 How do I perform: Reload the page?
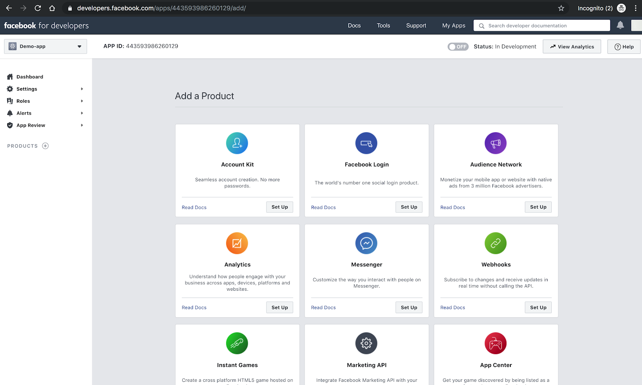[38, 8]
